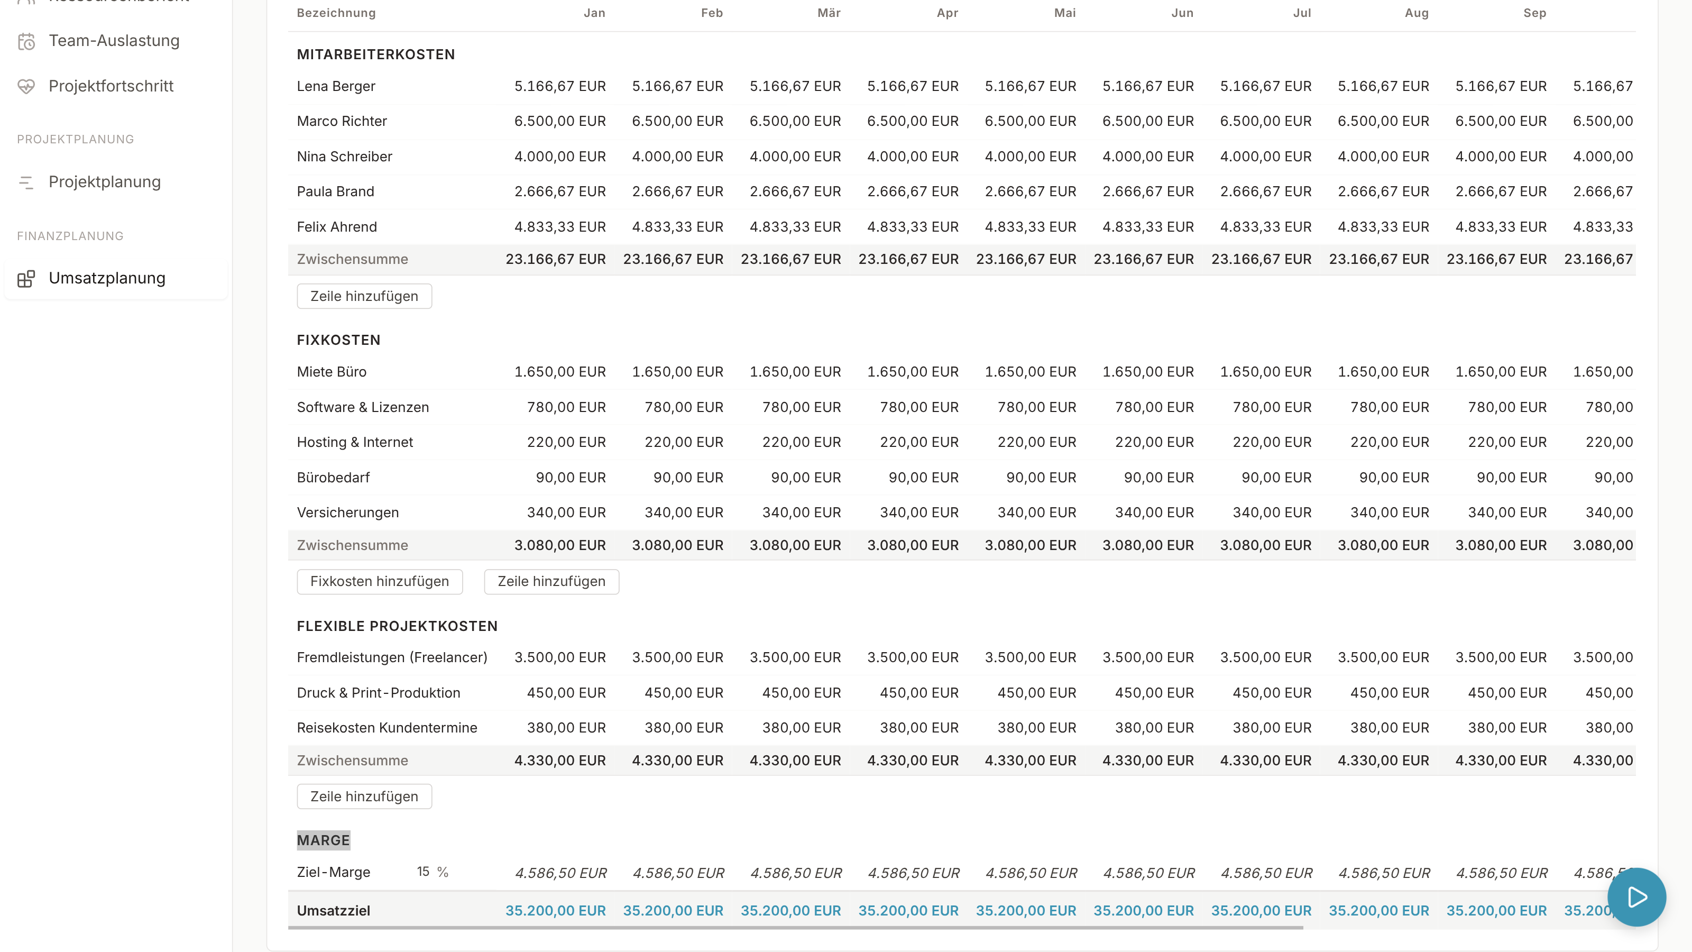This screenshot has width=1692, height=952.
Task: Select the highlighted MARGE section heading
Action: 323,840
